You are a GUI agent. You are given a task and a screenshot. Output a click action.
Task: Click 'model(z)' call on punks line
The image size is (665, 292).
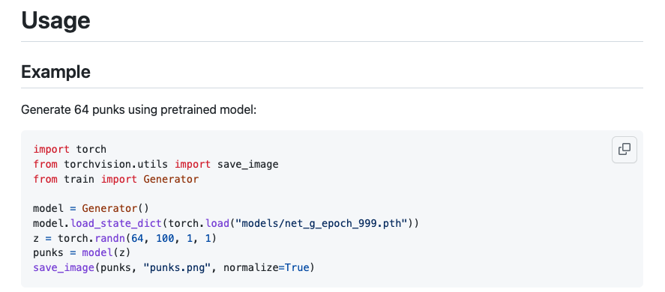point(106,253)
